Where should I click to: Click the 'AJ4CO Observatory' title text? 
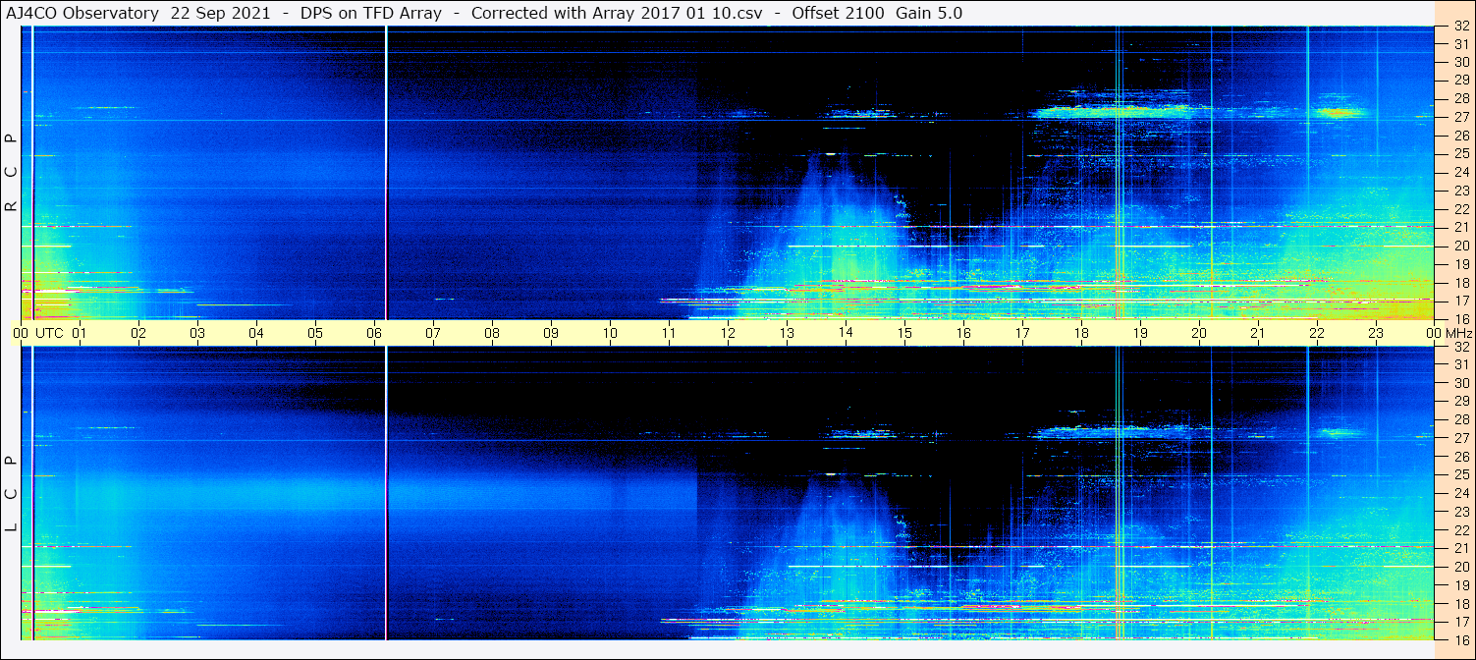(x=82, y=13)
